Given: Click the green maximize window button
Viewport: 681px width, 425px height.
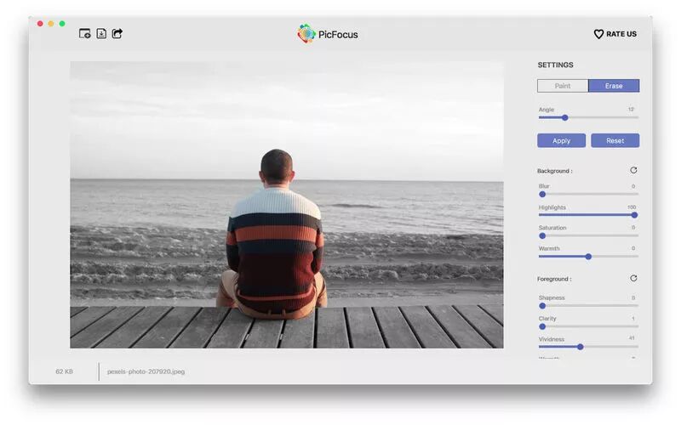Looking at the screenshot, I should 62,24.
